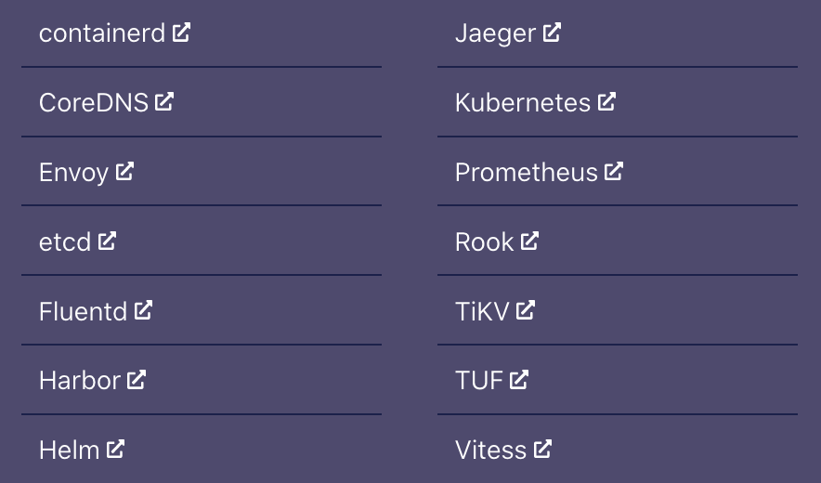Open the Envoy text link

73,174
